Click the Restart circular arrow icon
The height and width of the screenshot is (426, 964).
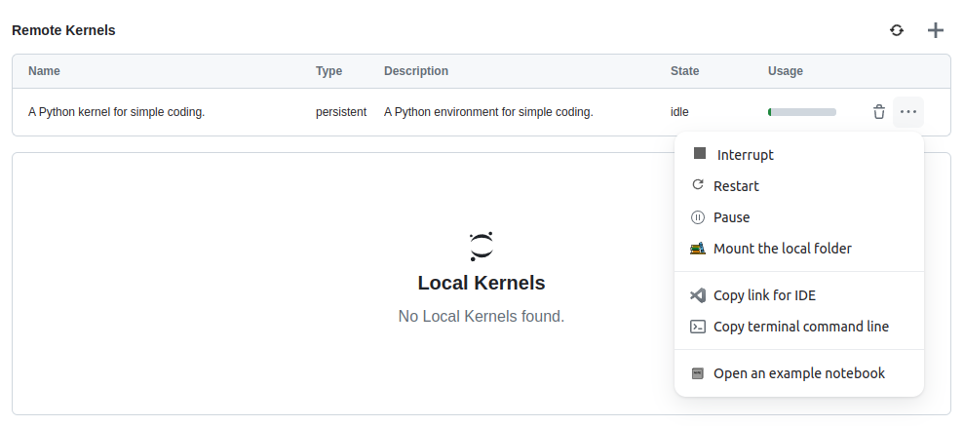[x=697, y=185]
